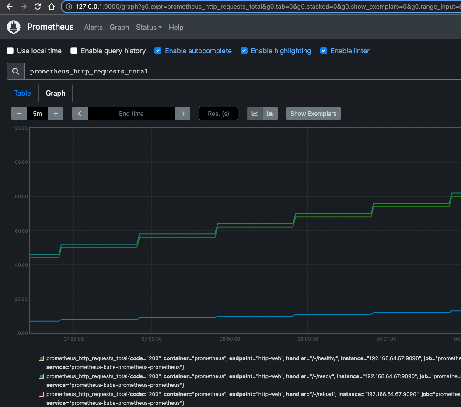
Task: Focus the expression query input field
Action: coord(243,71)
